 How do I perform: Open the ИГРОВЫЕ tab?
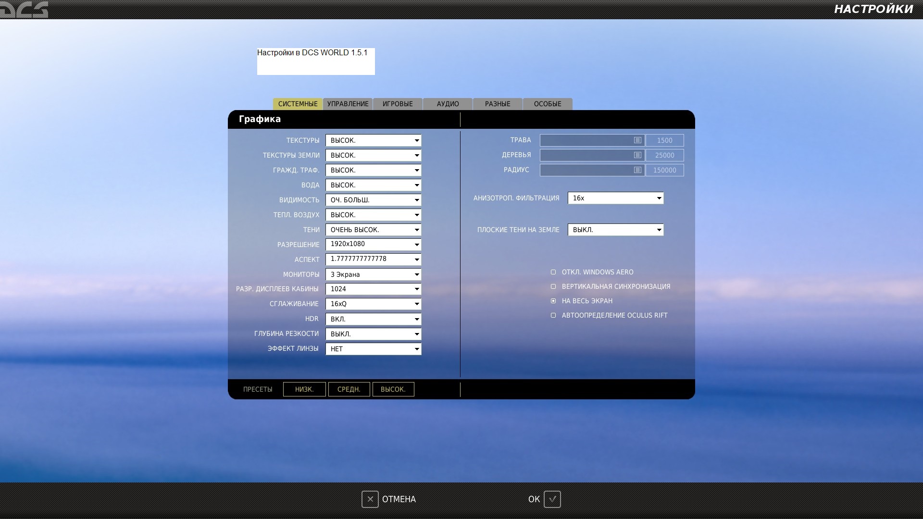click(398, 104)
